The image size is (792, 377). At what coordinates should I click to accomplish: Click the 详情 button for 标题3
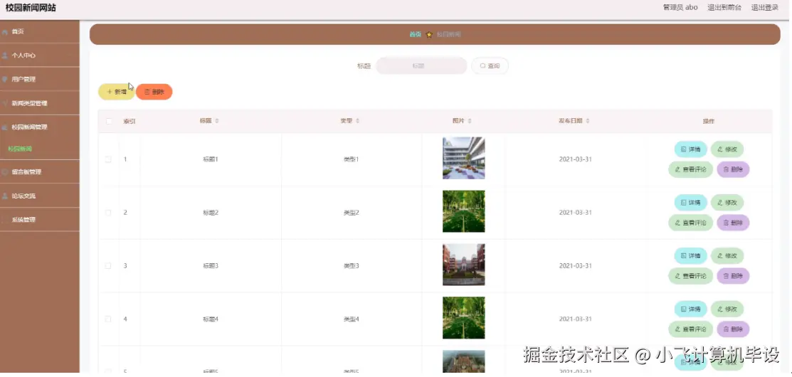pos(690,256)
